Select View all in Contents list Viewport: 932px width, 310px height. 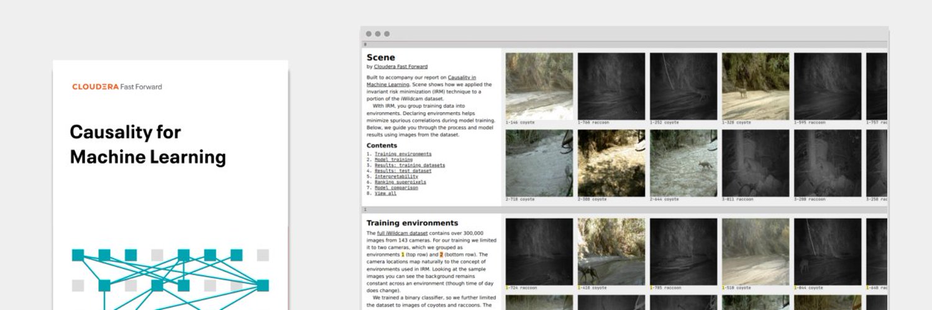(x=385, y=193)
